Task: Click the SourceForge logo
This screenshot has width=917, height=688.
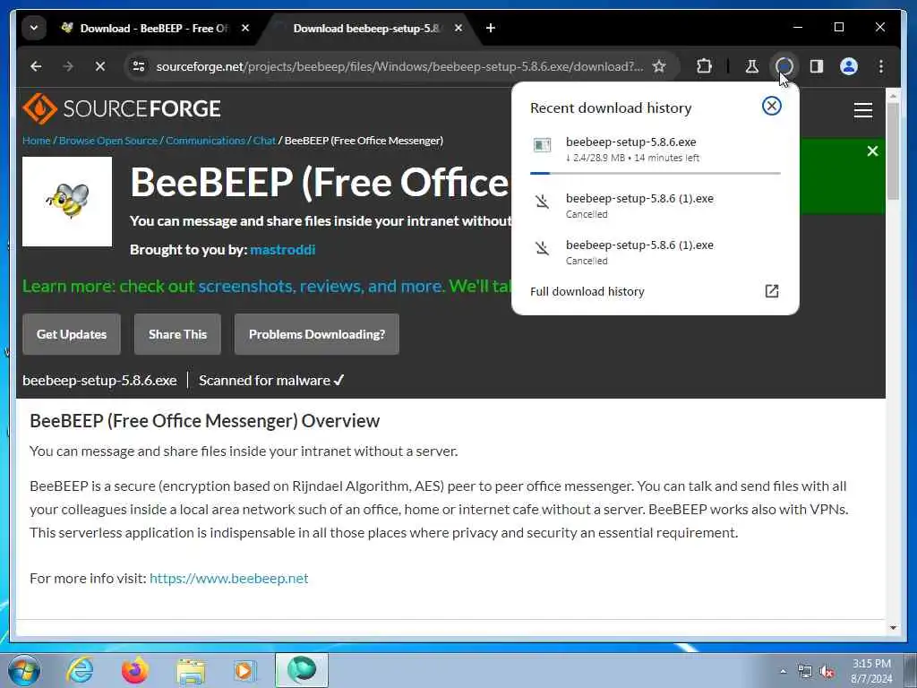Action: [x=122, y=108]
